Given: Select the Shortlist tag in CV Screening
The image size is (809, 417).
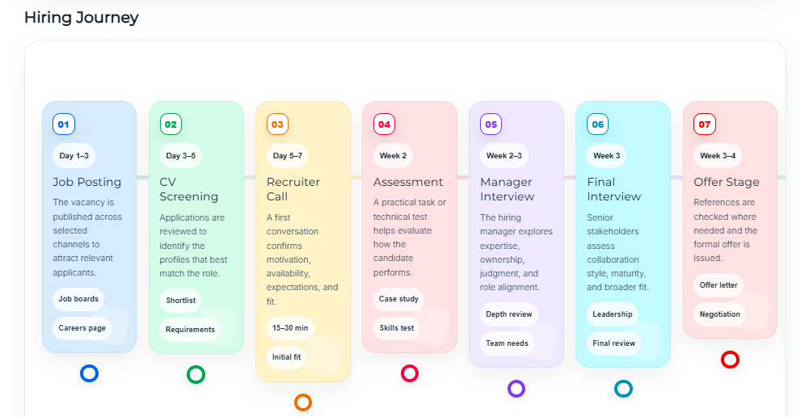Looking at the screenshot, I should 180,301.
